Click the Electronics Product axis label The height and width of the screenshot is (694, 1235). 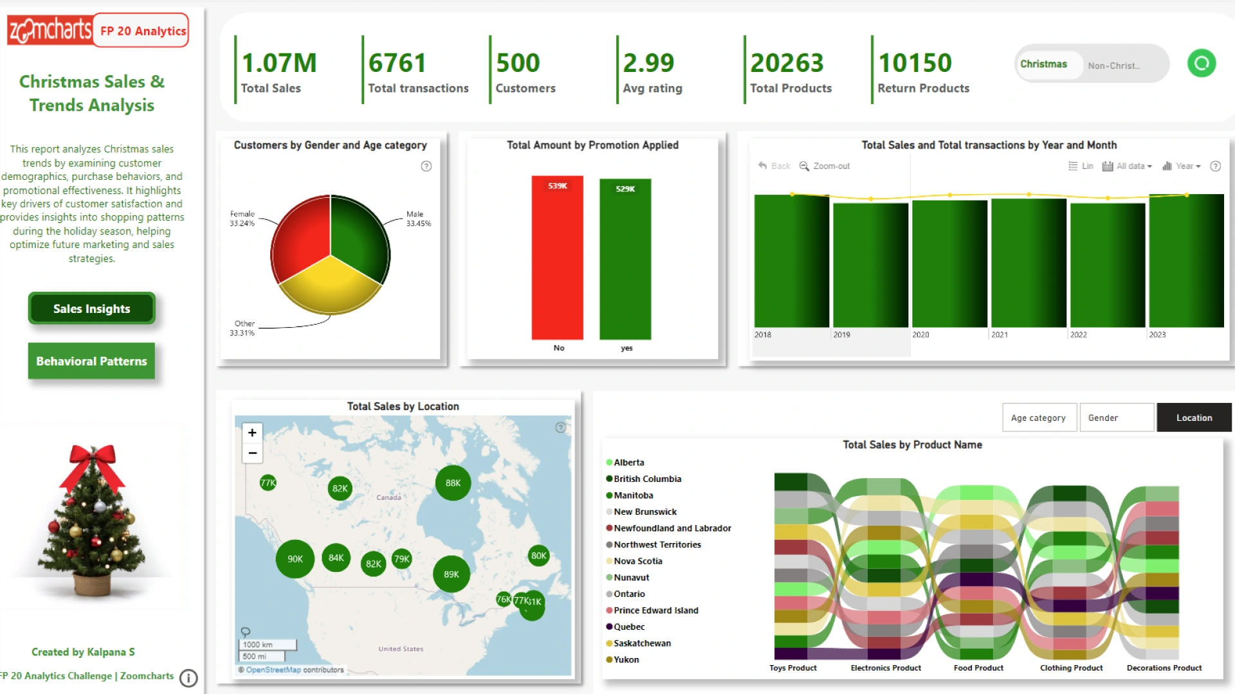point(886,668)
